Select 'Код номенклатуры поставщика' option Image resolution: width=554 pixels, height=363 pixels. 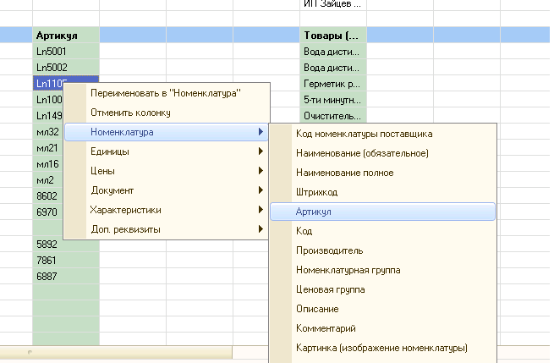point(364,134)
